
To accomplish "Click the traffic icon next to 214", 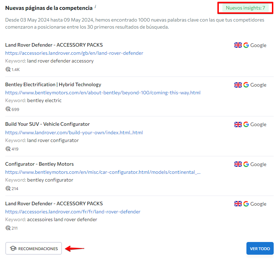I will pos(8,188).
